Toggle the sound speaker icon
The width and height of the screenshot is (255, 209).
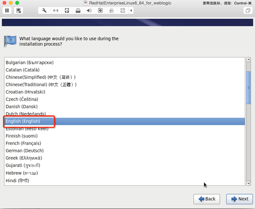click(x=89, y=11)
